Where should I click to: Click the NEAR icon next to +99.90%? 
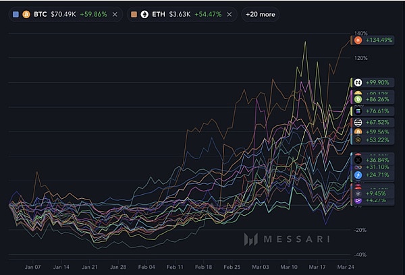[358, 82]
